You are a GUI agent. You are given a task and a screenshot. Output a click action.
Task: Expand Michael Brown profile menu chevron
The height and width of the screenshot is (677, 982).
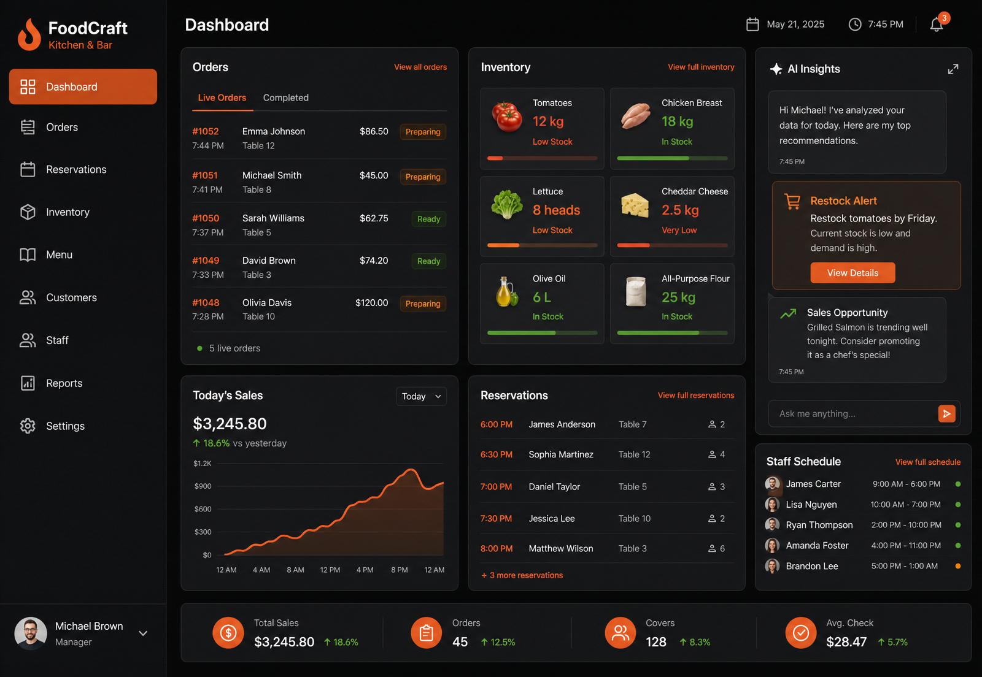click(x=143, y=633)
